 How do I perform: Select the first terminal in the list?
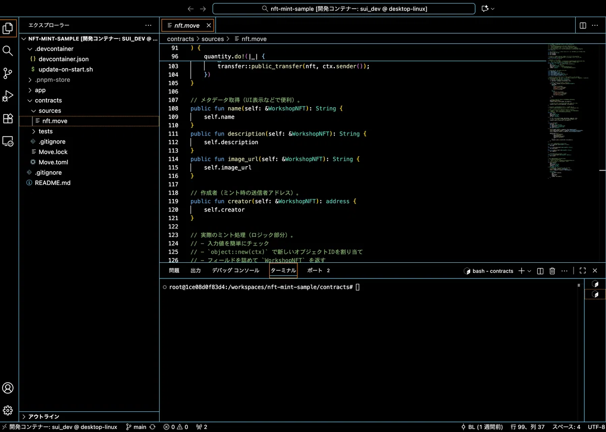595,284
